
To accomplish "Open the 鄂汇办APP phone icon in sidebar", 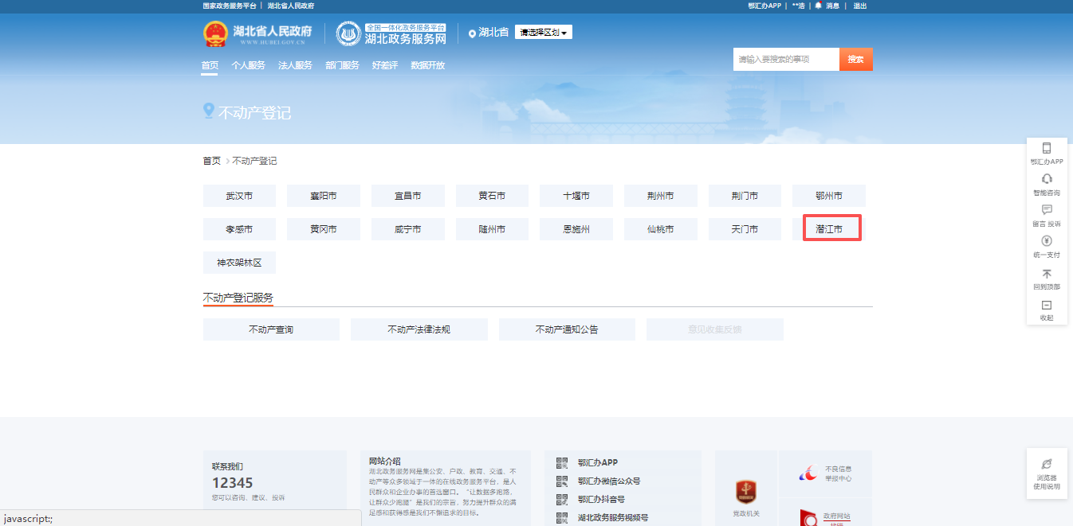I will click(x=1047, y=148).
